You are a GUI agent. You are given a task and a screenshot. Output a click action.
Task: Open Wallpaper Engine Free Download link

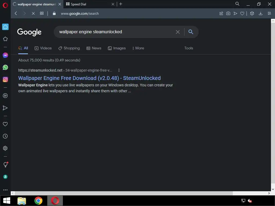point(89,78)
